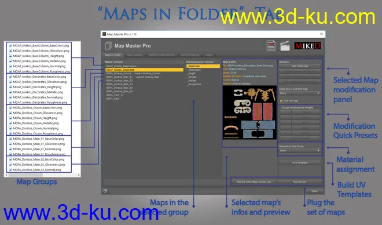Select highlighted group MDAP_Ionikos_Decorates
Image resolution: width=382 pixels, height=225 pixels.
[144, 70]
